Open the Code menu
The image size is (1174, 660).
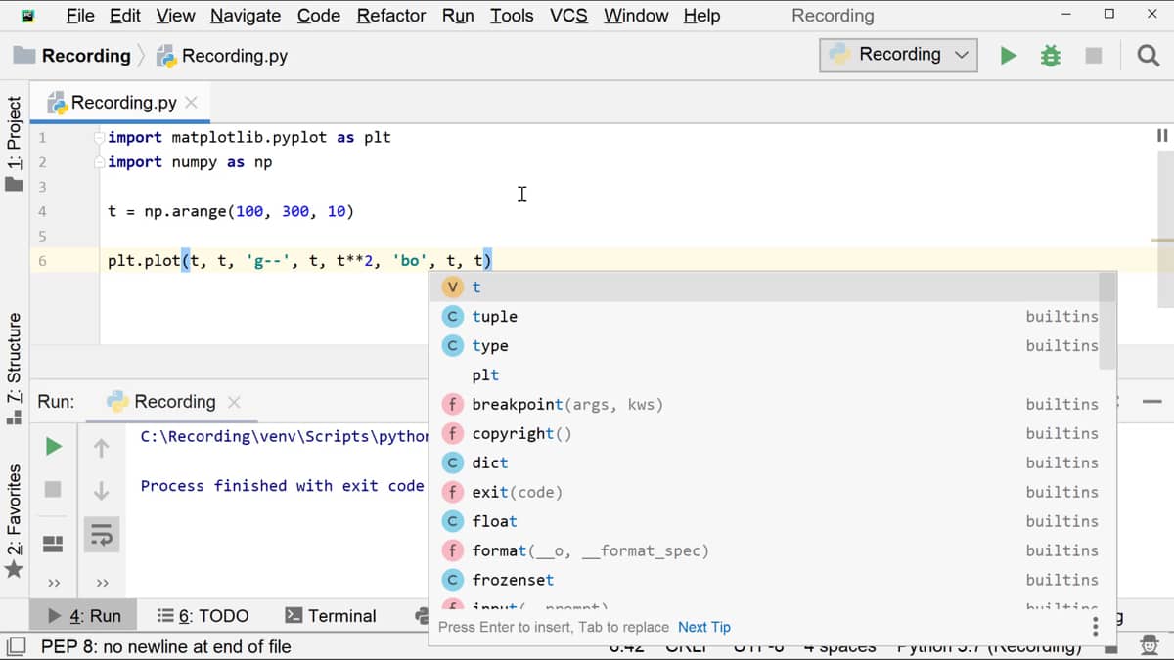tap(319, 16)
